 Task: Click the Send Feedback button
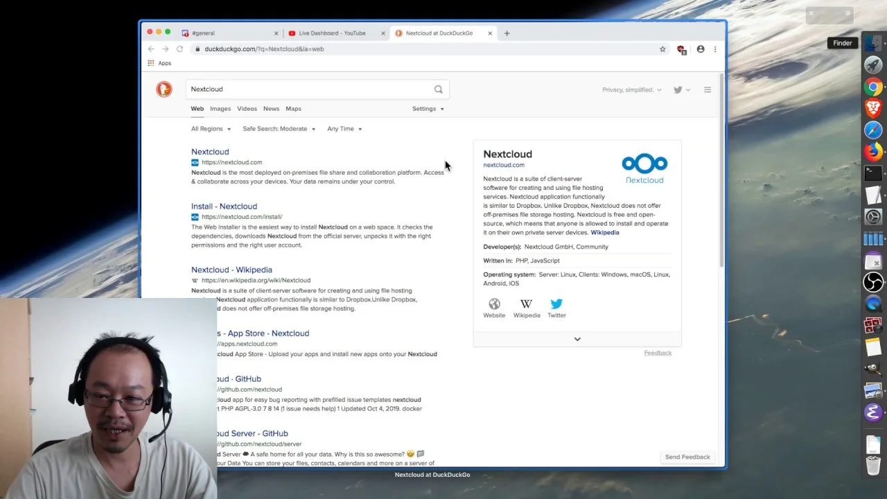point(687,457)
